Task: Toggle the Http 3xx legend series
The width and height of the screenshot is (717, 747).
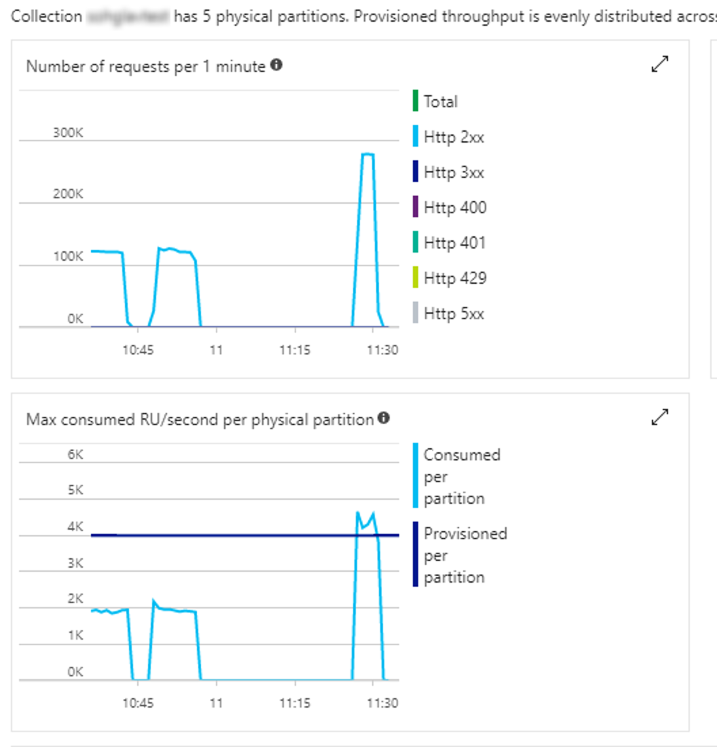Action: pyautogui.click(x=448, y=172)
